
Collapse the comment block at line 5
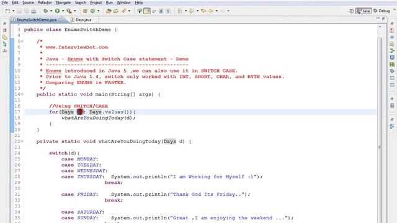click(x=22, y=42)
